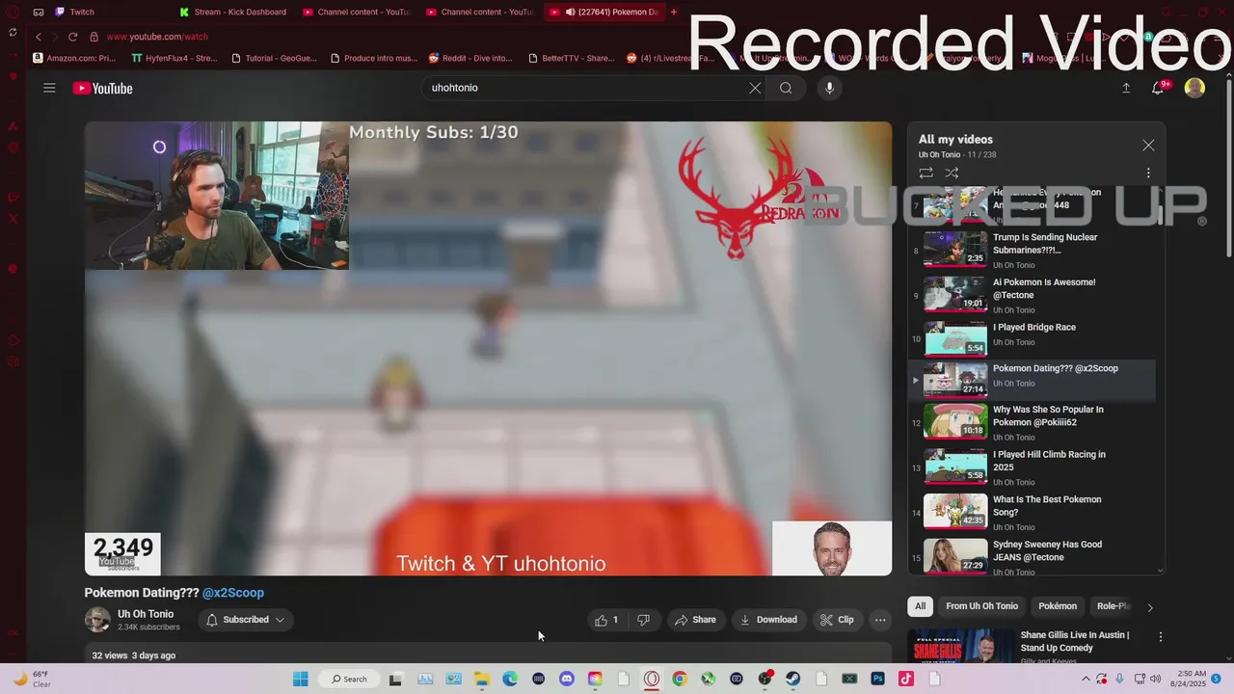Viewport: 1234px width, 694px height.
Task: Play What Is The Best Pokemon Song
Action: (x=1032, y=512)
